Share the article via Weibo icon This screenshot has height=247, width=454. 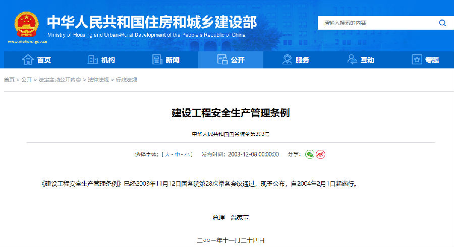pos(320,154)
